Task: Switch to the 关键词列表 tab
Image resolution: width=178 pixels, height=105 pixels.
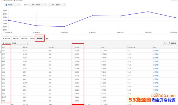Action: pyautogui.click(x=24, y=39)
